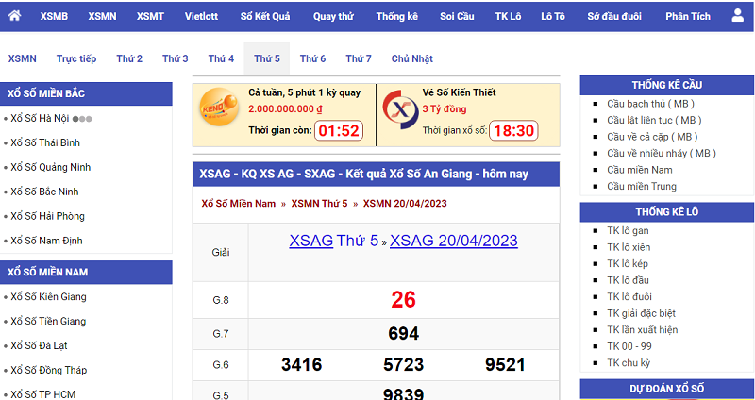Open TK giải đặc biệt link
The height and width of the screenshot is (400, 755).
[642, 313]
